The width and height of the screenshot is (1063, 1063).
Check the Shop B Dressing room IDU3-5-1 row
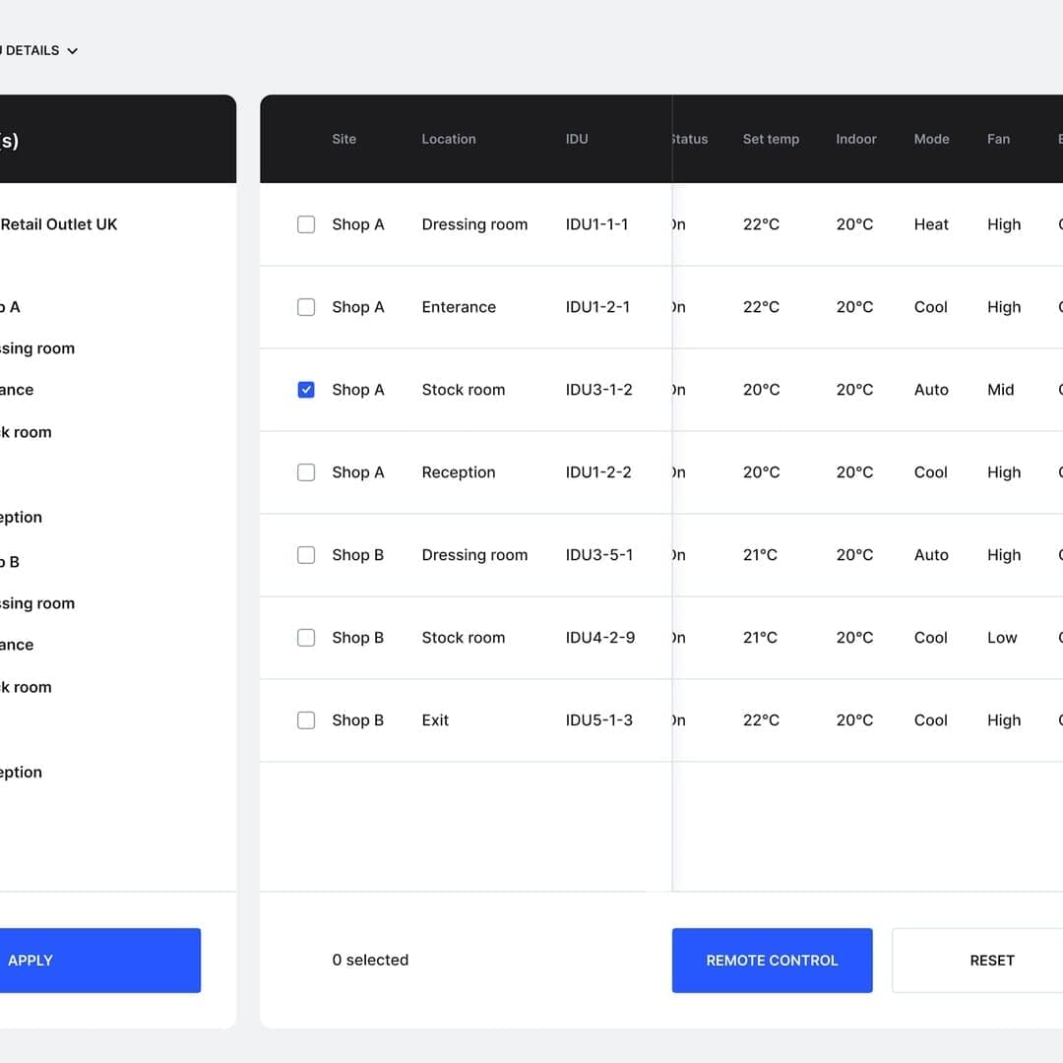[x=306, y=555]
